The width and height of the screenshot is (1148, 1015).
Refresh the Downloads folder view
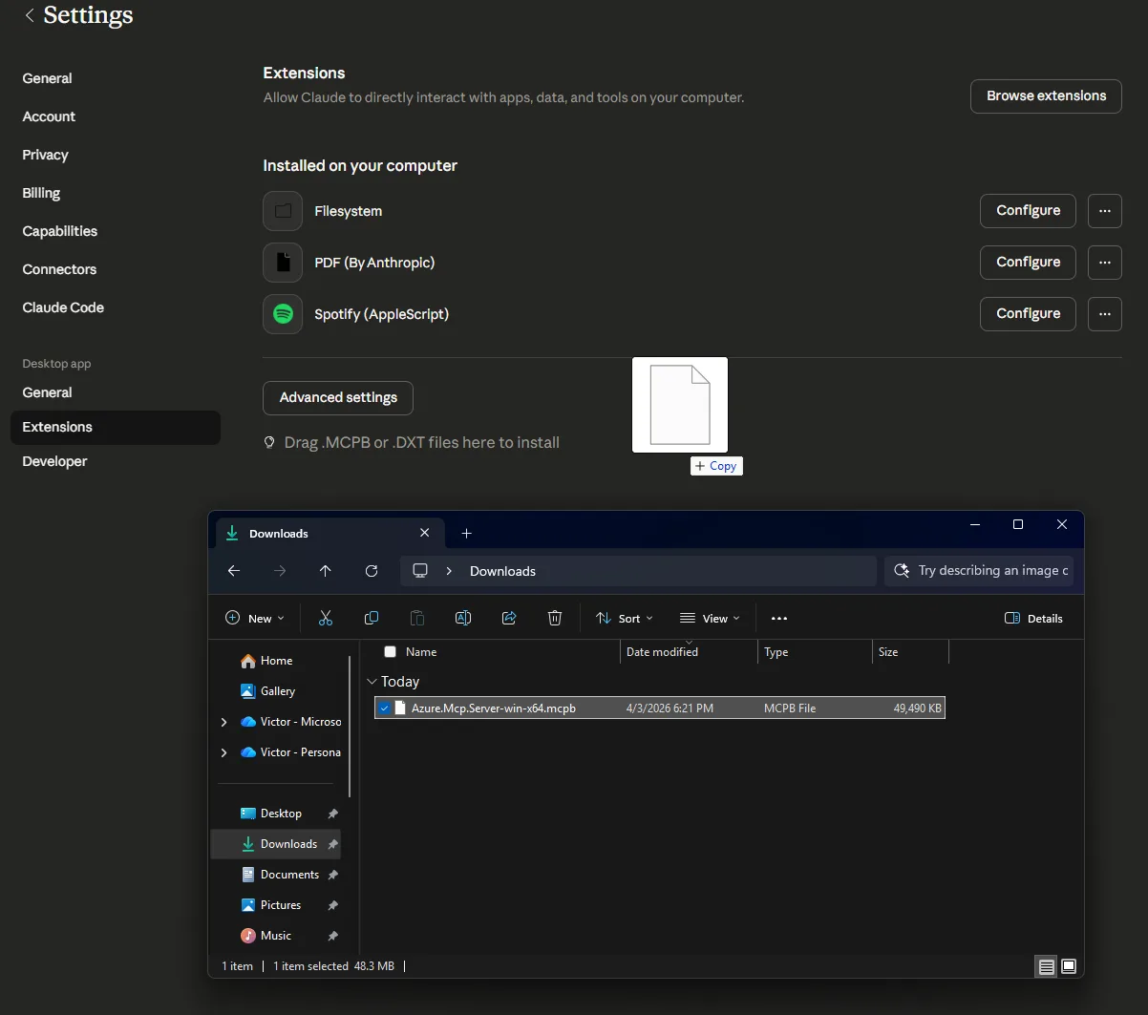(x=372, y=571)
